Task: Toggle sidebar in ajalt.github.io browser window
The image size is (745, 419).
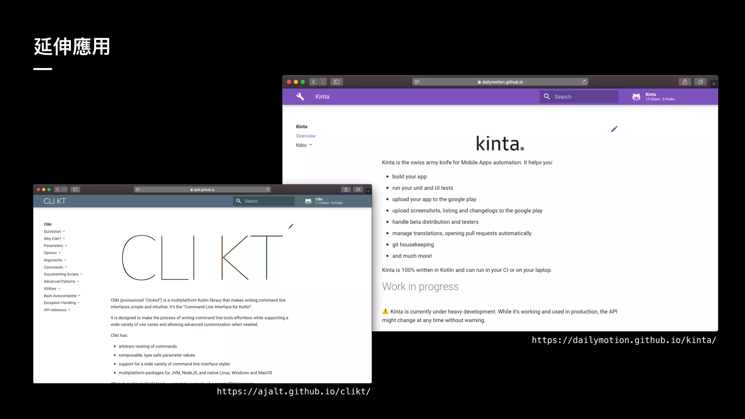Action: [x=75, y=189]
